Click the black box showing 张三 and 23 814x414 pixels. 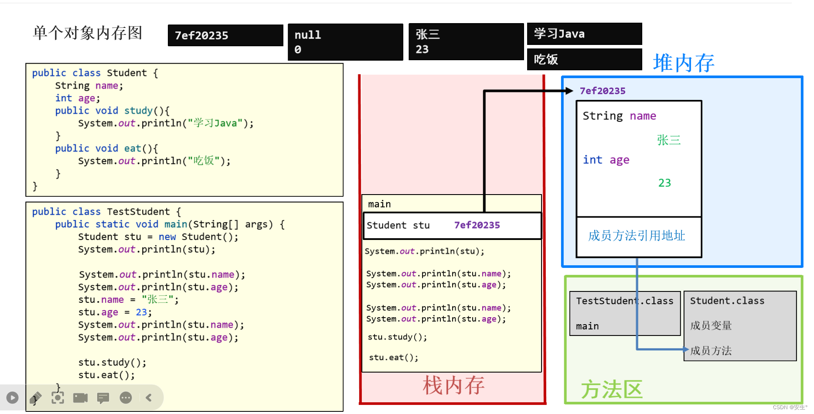click(x=466, y=41)
